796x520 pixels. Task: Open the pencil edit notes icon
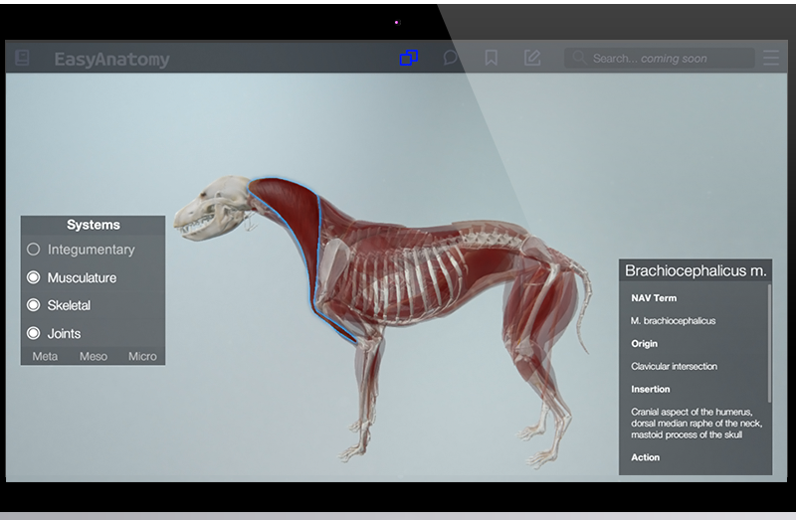coord(532,58)
